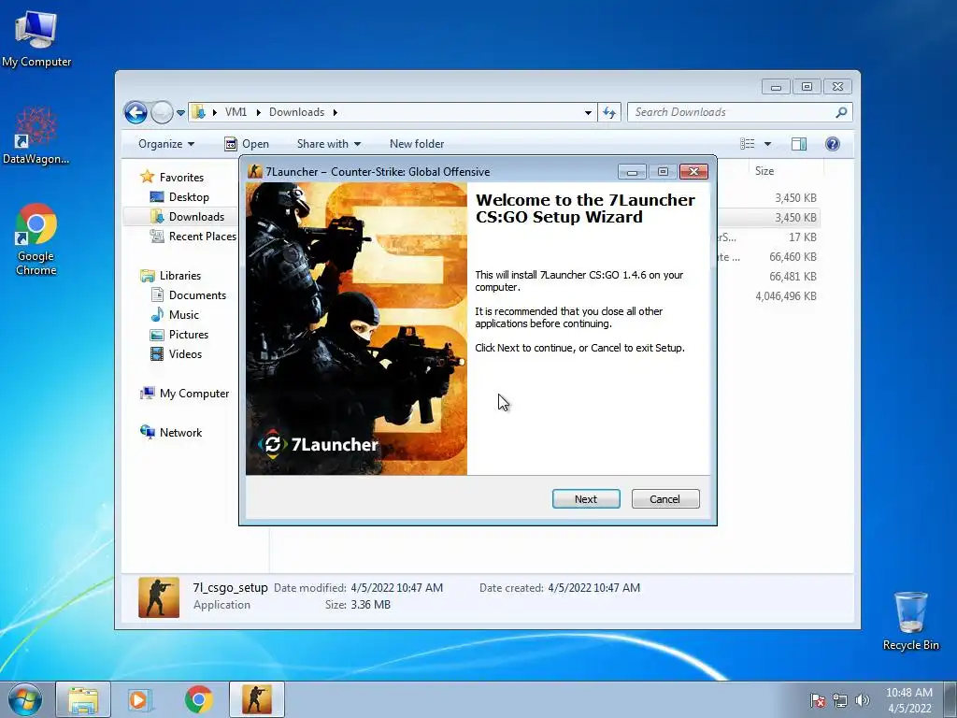Open the volume tray icon

pos(862,700)
